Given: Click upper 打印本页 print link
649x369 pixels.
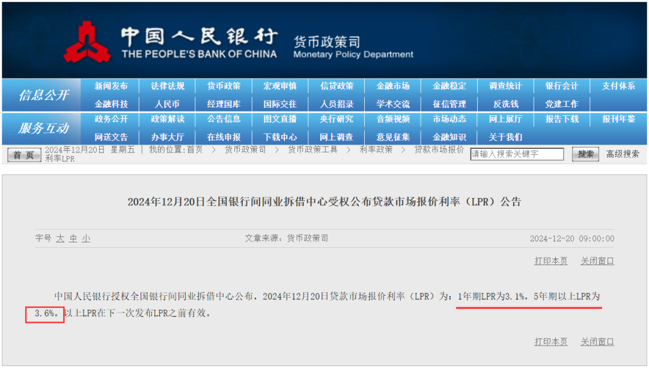Looking at the screenshot, I should pyautogui.click(x=551, y=261).
